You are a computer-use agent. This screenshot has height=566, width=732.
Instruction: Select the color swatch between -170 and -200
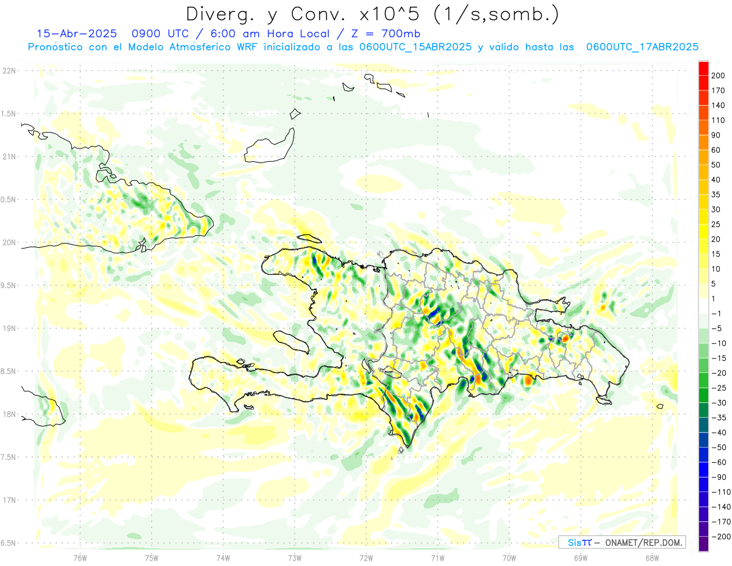[x=703, y=529]
